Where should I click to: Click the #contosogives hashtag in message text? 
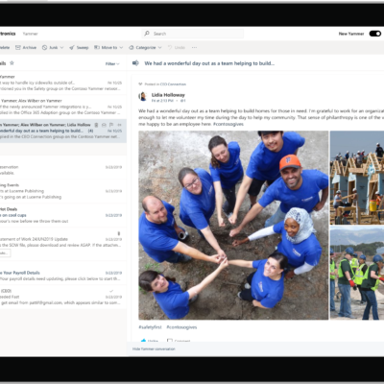[228, 124]
